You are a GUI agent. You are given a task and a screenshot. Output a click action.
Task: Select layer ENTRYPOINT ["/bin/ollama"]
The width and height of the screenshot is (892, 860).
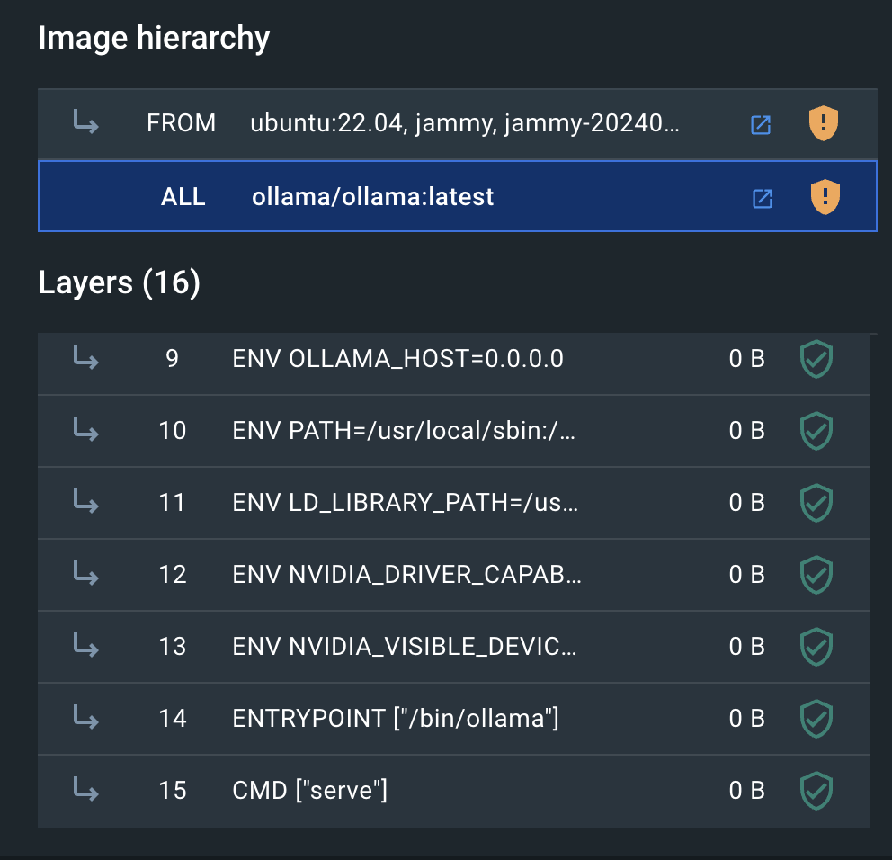454,719
